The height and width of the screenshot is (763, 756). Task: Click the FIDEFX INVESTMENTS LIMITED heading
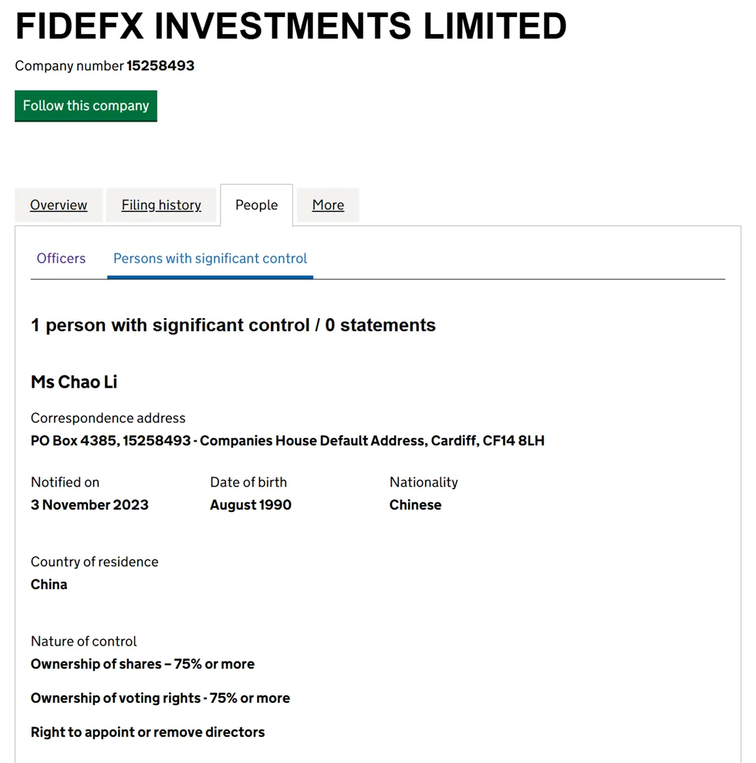pyautogui.click(x=291, y=27)
